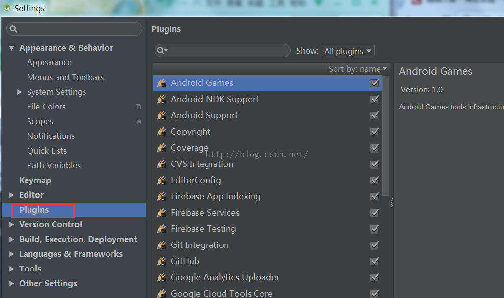Open Path Variables settings page

coord(54,166)
